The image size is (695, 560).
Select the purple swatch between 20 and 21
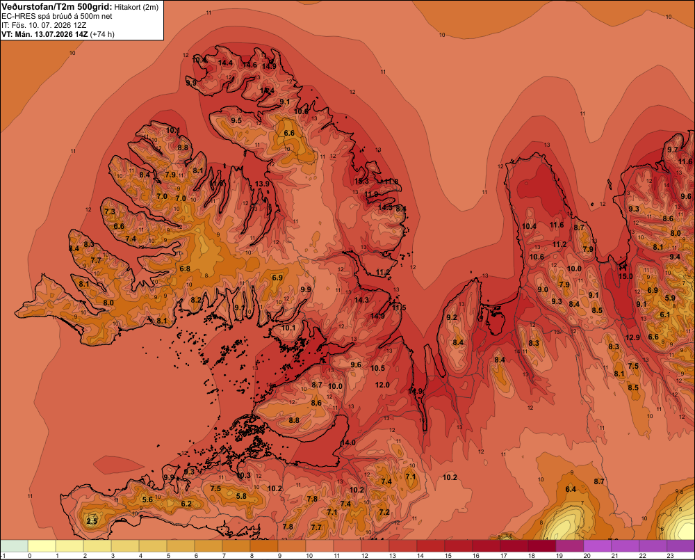click(598, 546)
